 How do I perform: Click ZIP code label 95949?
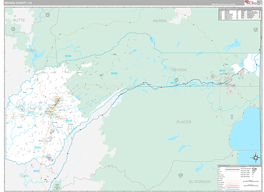[37, 148]
